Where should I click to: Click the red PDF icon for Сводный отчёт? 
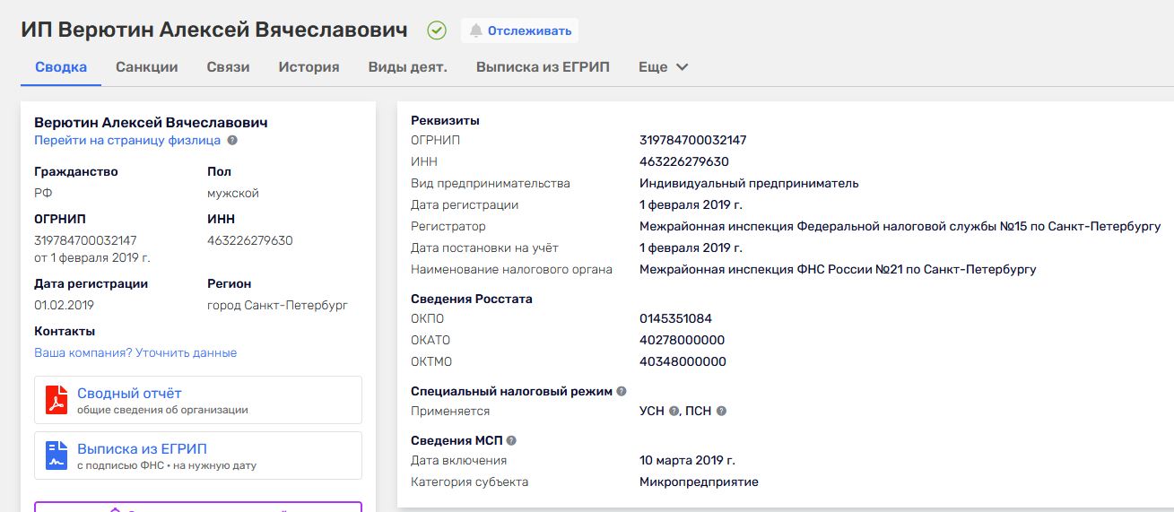(x=57, y=400)
